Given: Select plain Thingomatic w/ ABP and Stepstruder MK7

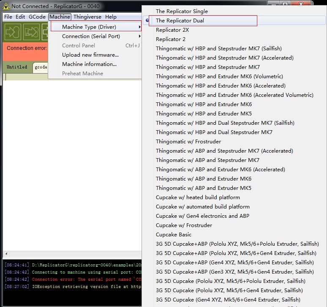Looking at the screenshot, I should pyautogui.click(x=234, y=160).
